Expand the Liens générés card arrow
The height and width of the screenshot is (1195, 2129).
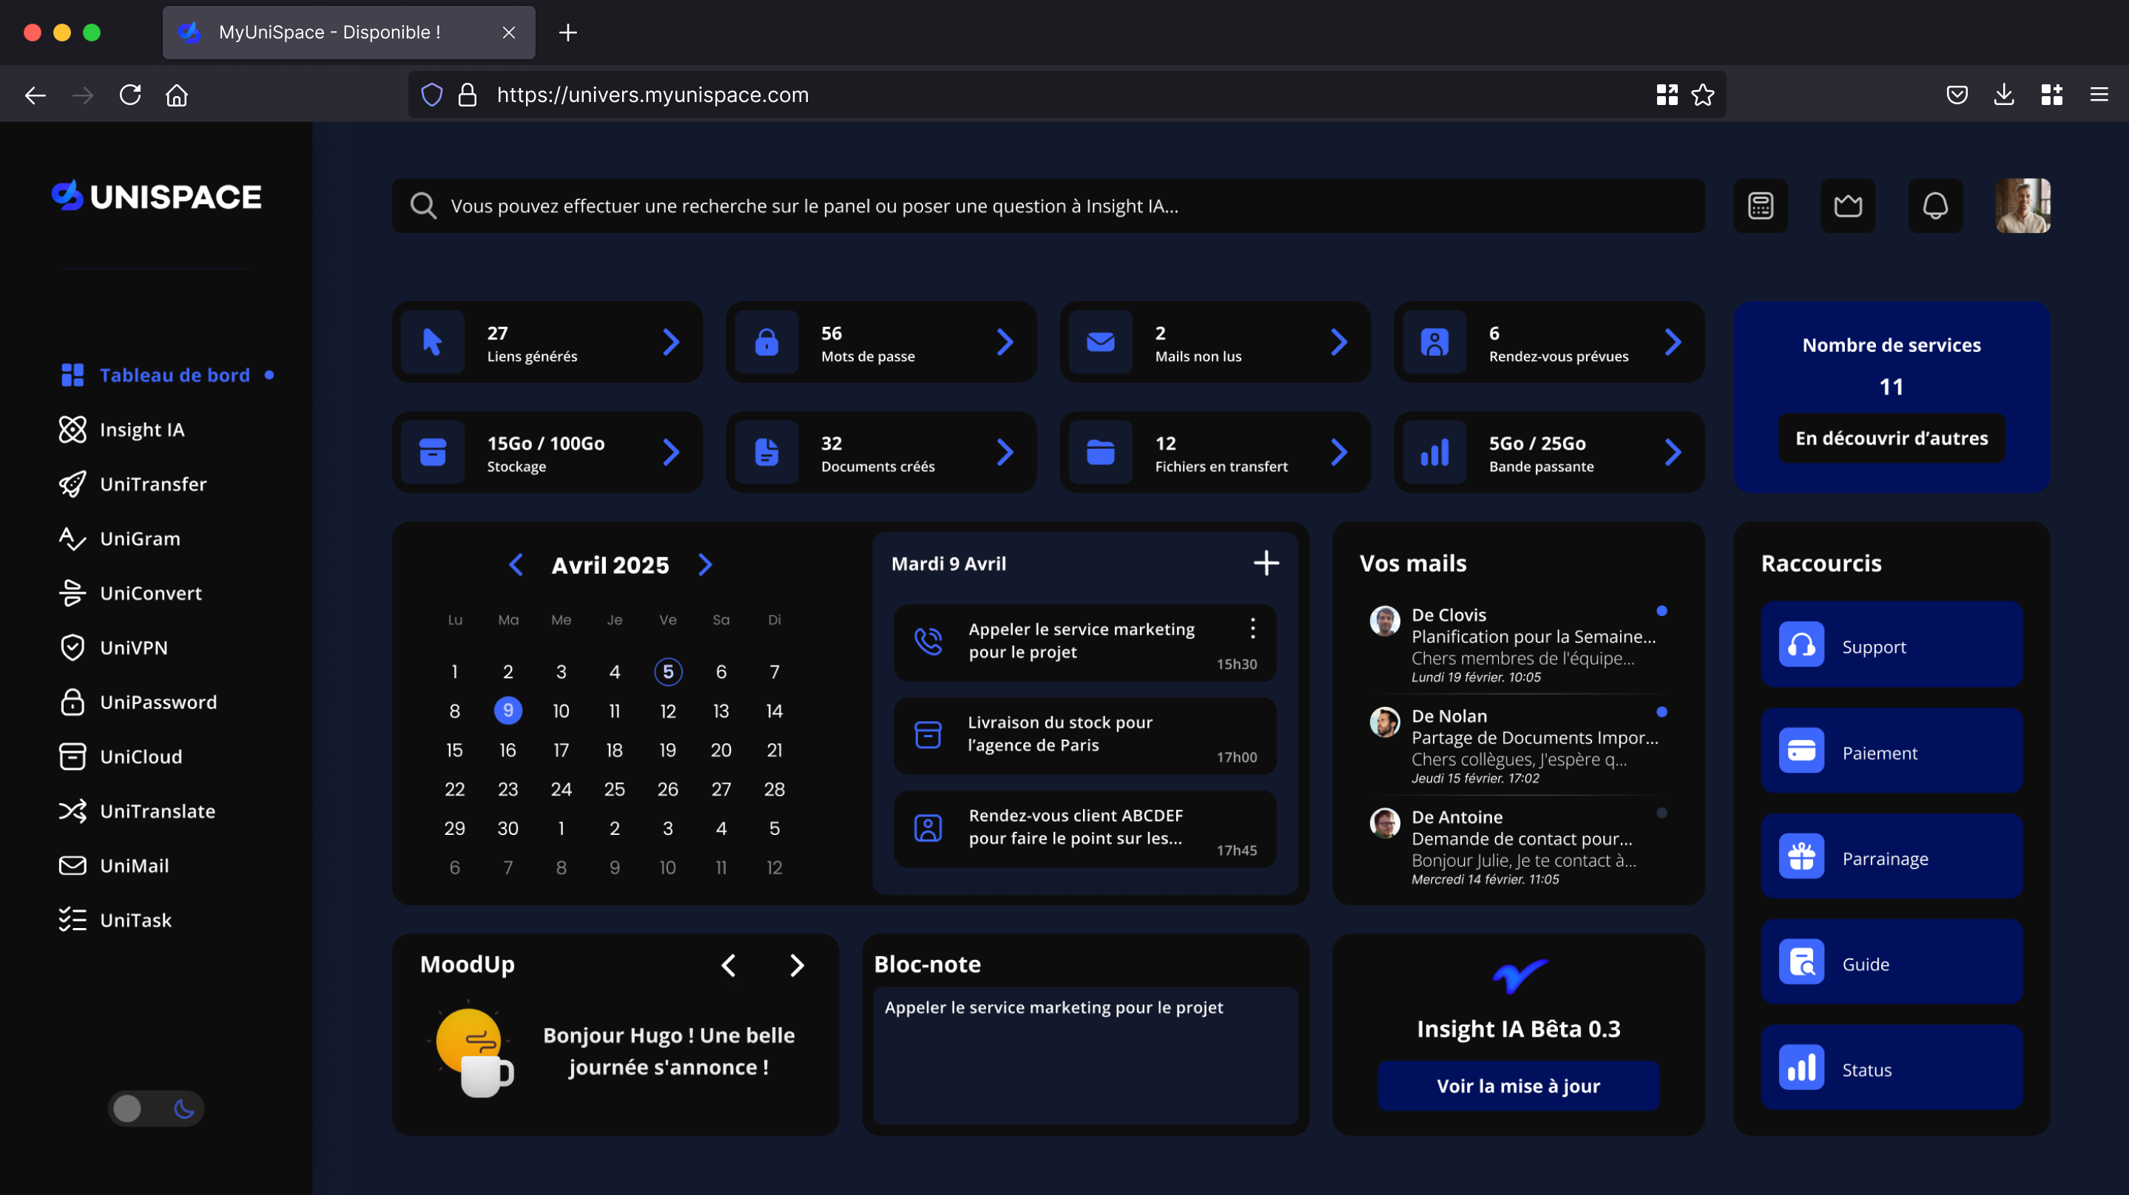click(x=671, y=342)
